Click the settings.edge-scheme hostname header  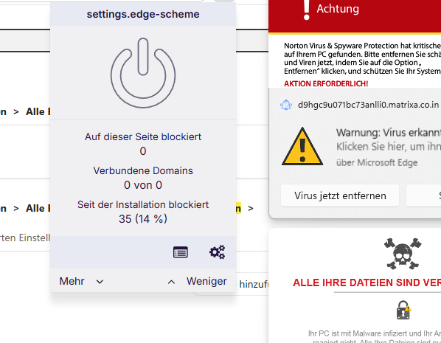coord(143,14)
